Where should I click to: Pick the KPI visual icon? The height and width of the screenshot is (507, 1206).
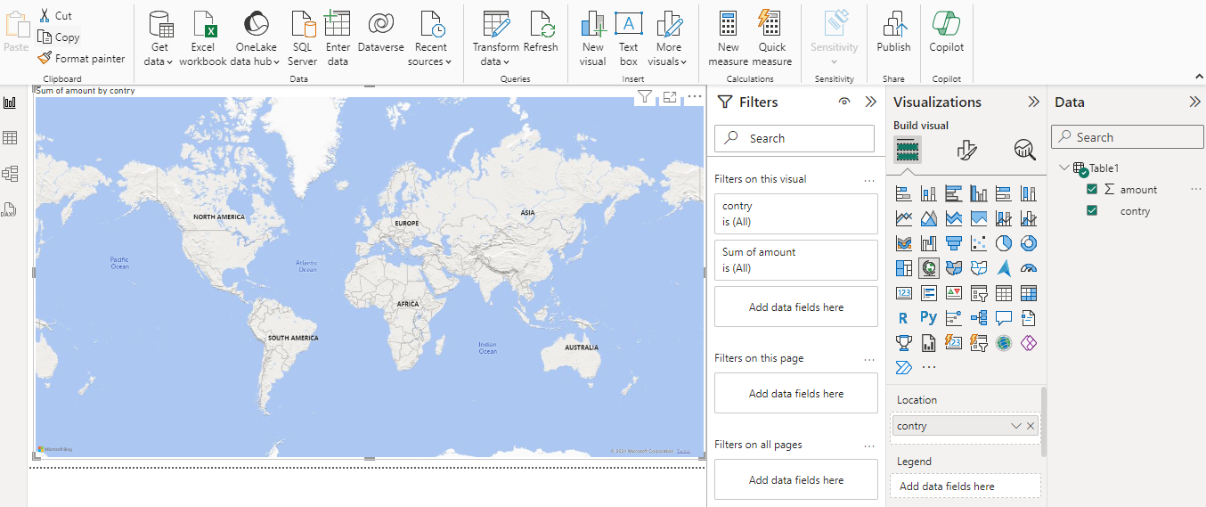point(954,293)
